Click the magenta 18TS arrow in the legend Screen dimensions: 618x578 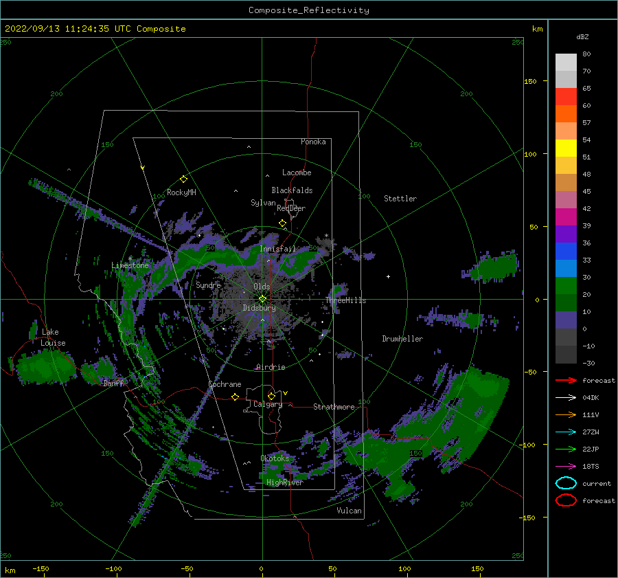point(566,467)
